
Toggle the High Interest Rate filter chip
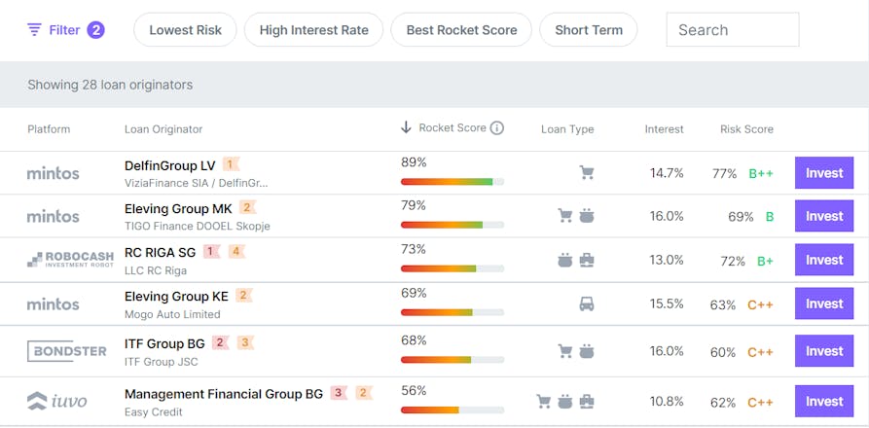[313, 30]
